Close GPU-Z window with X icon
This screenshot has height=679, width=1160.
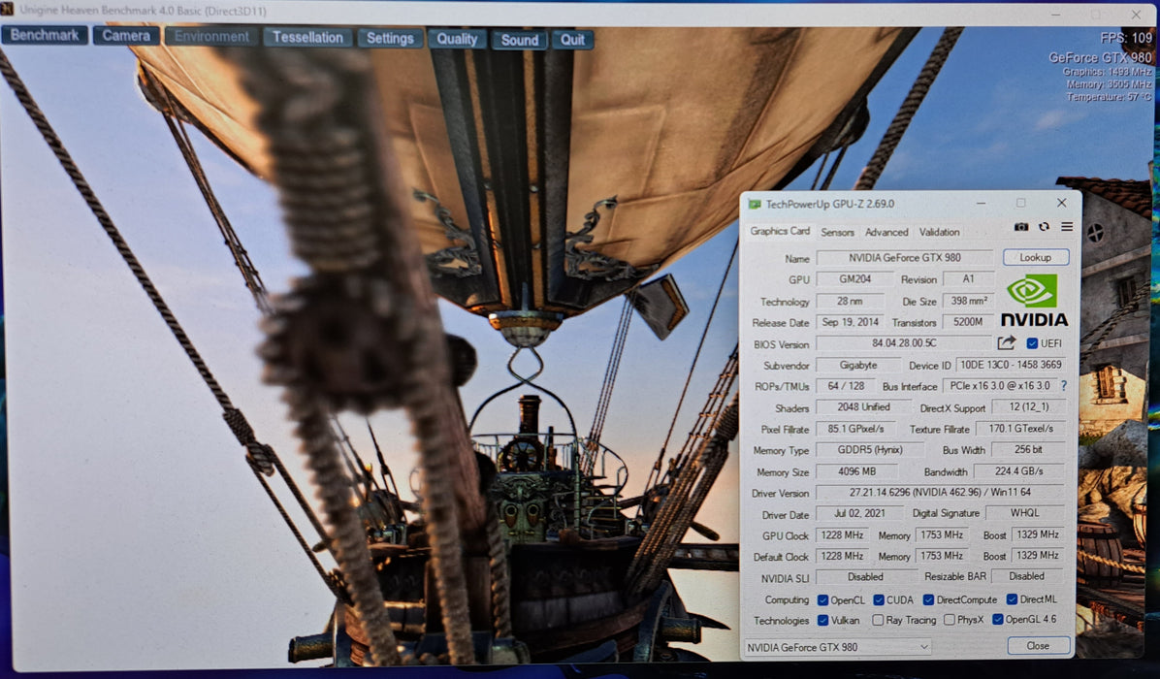(x=1062, y=203)
